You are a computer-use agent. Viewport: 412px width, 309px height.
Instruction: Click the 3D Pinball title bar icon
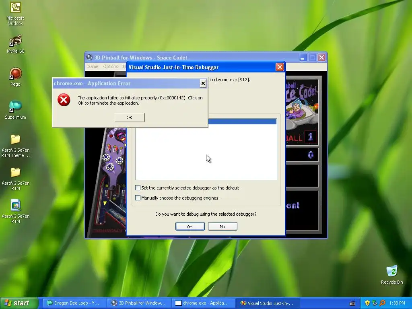pos(89,57)
